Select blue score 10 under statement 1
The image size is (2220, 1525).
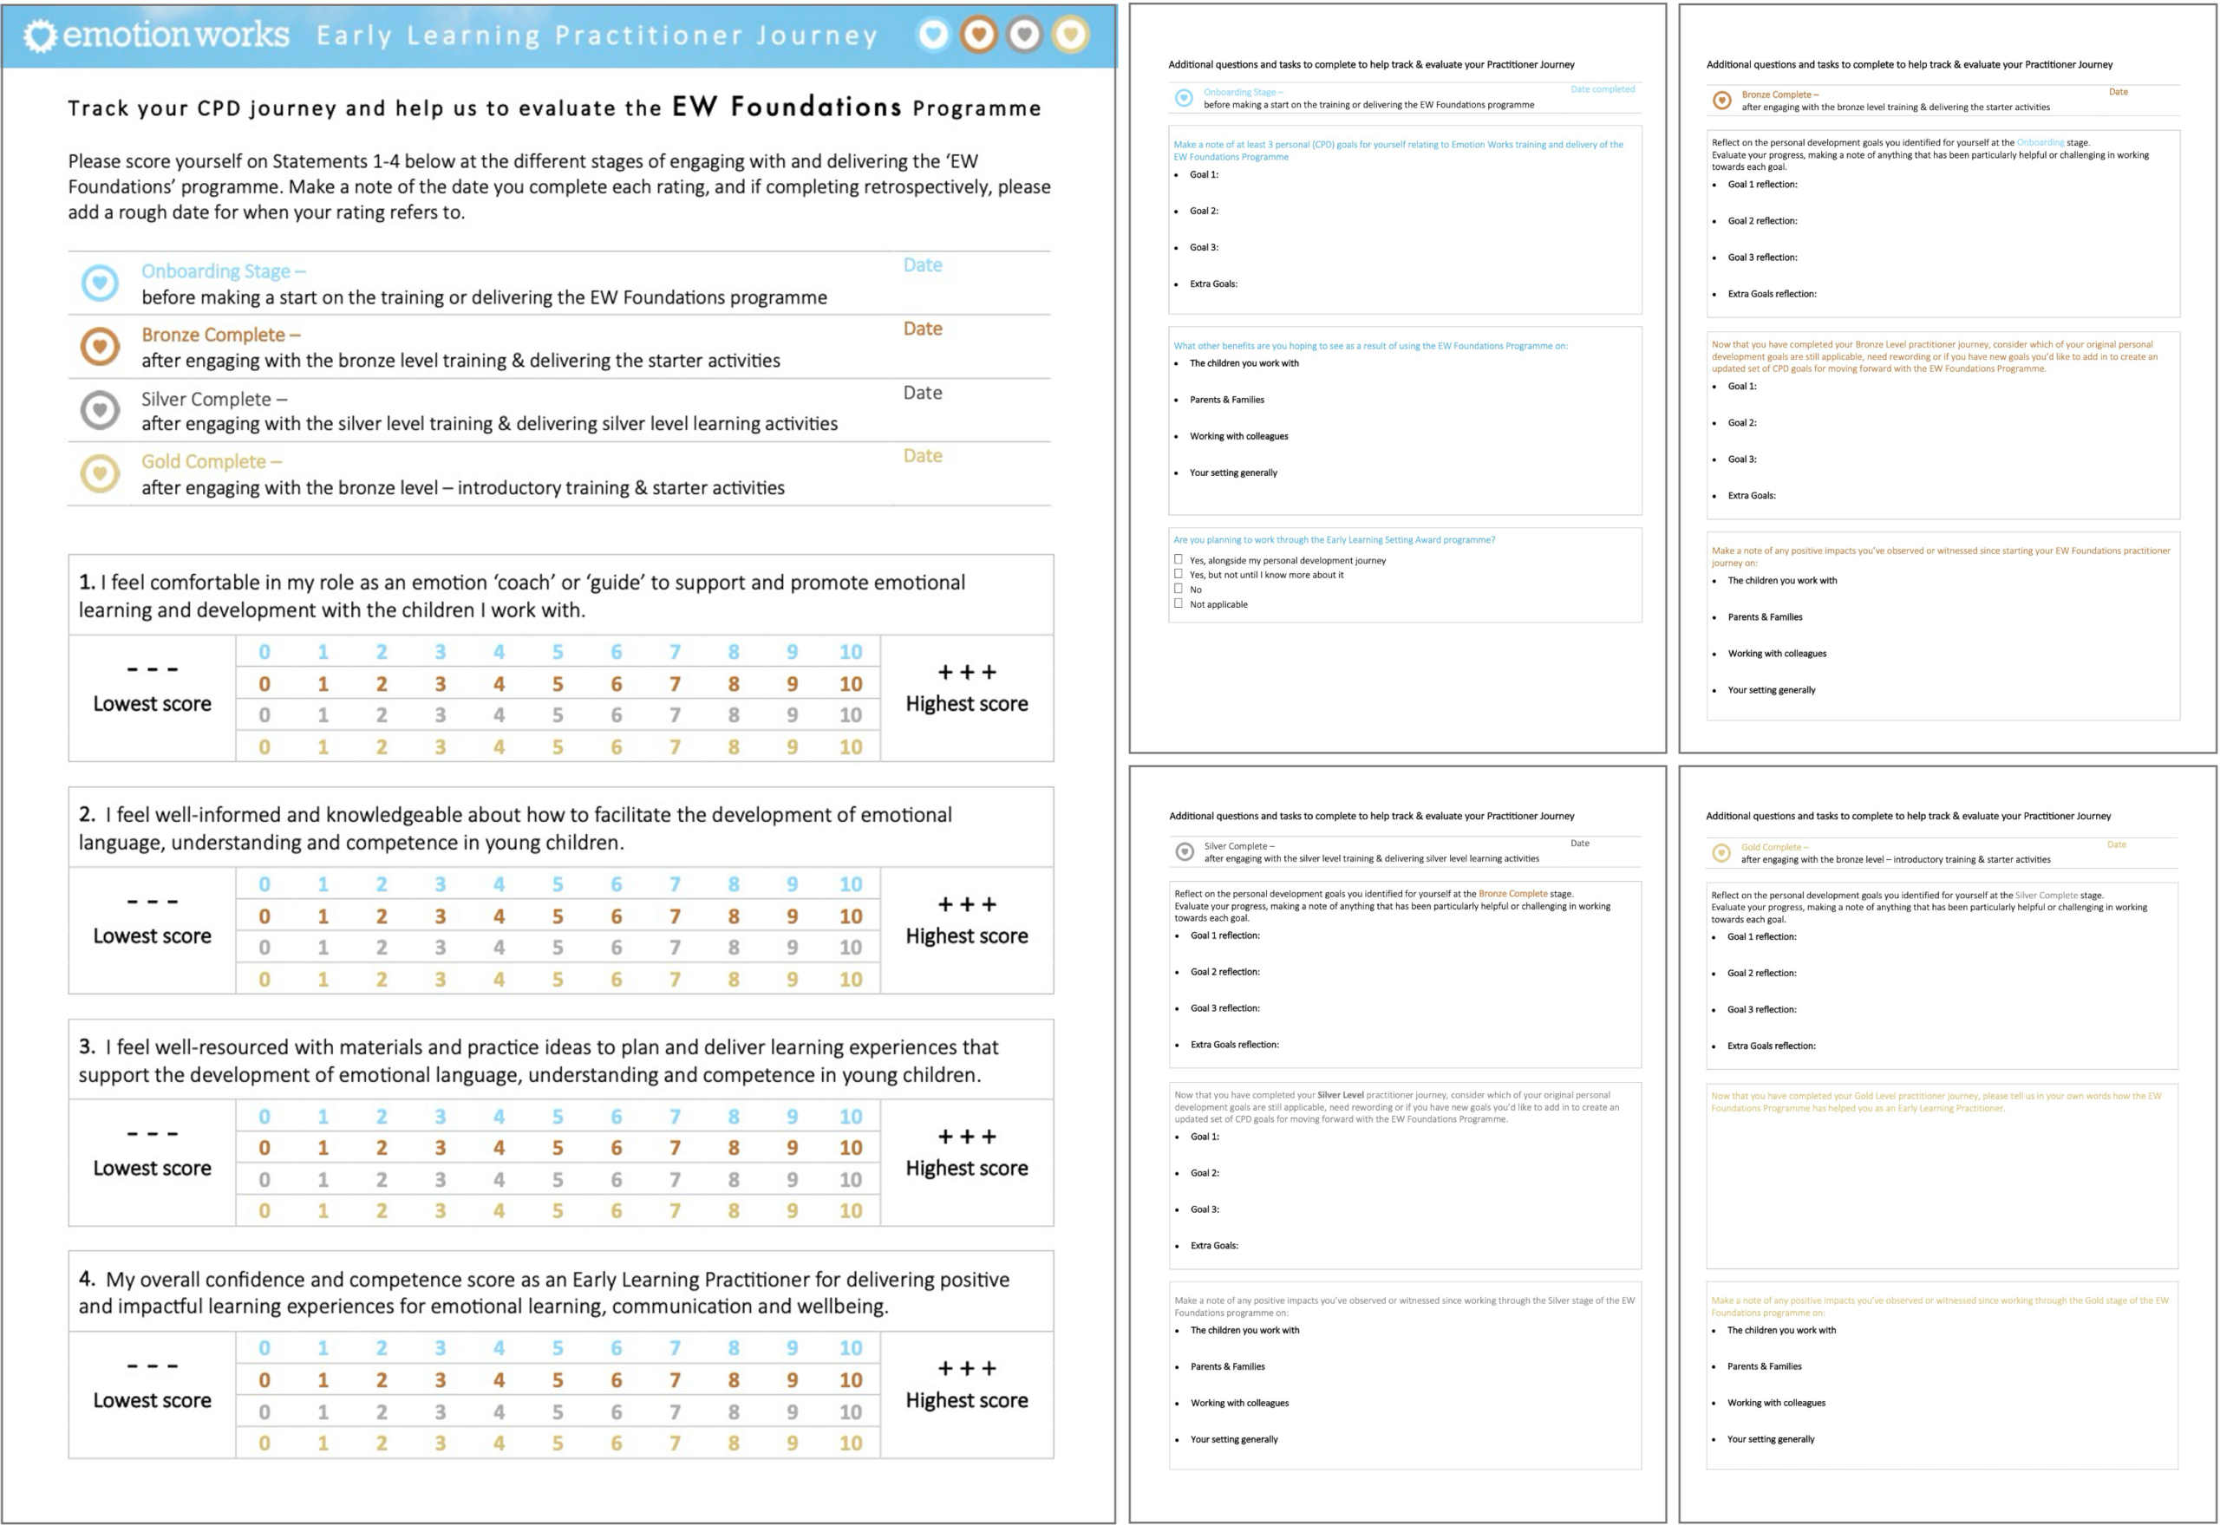tap(850, 652)
